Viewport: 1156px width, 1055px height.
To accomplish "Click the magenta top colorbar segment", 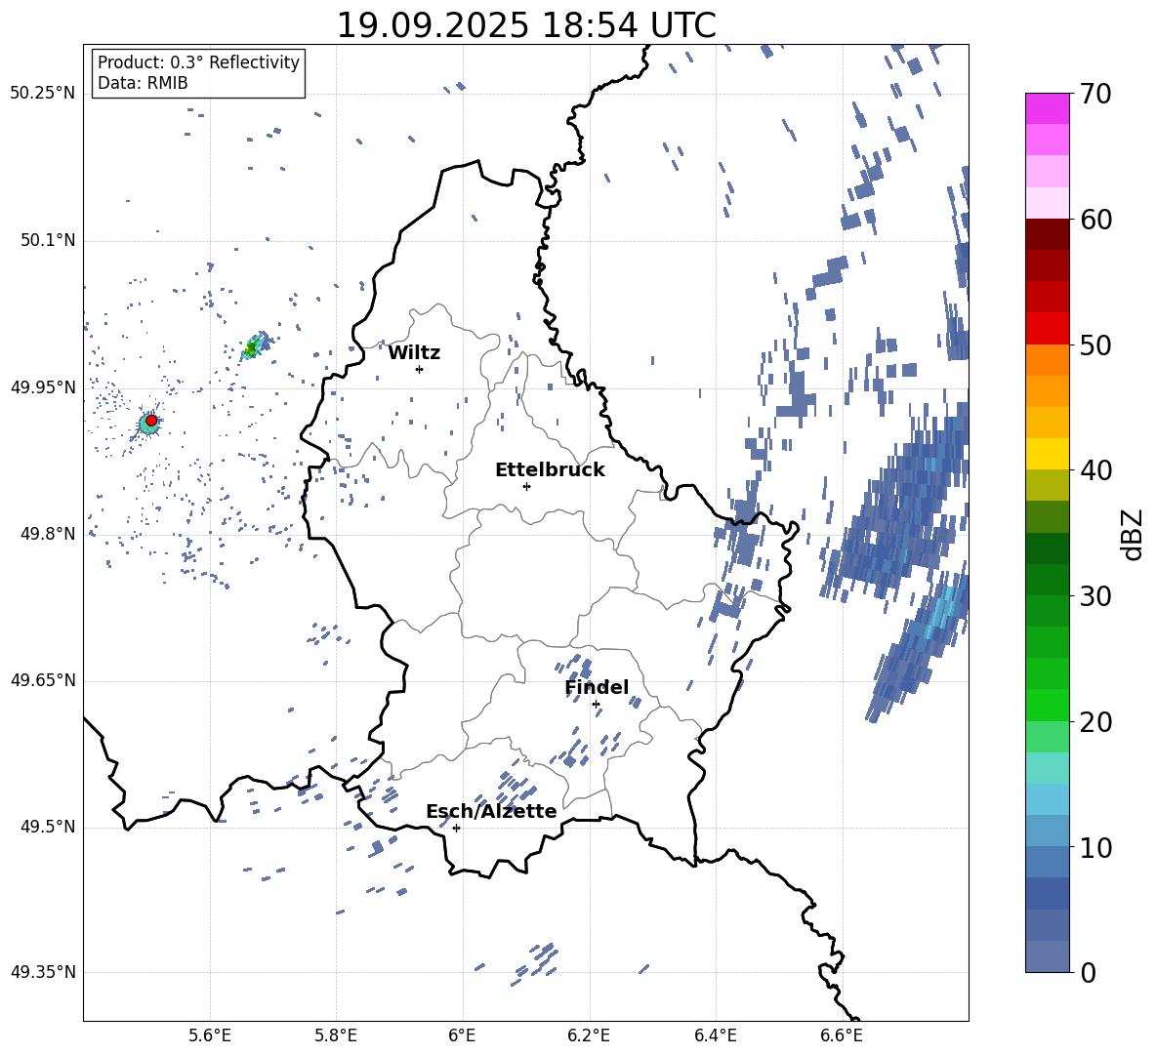I will coord(1047,108).
